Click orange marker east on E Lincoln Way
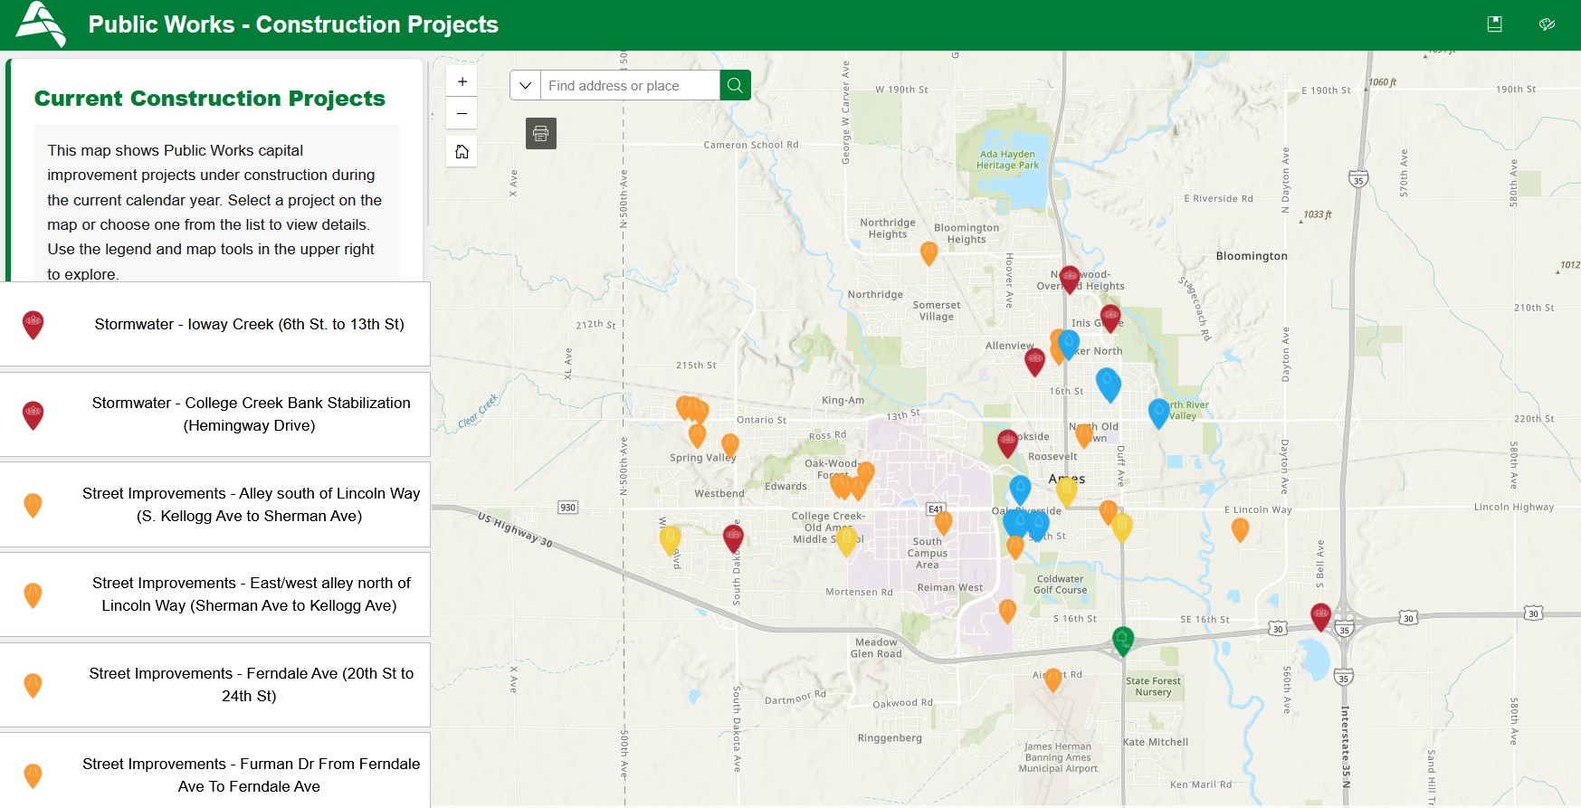Viewport: 1581px width, 808px height. [1240, 529]
